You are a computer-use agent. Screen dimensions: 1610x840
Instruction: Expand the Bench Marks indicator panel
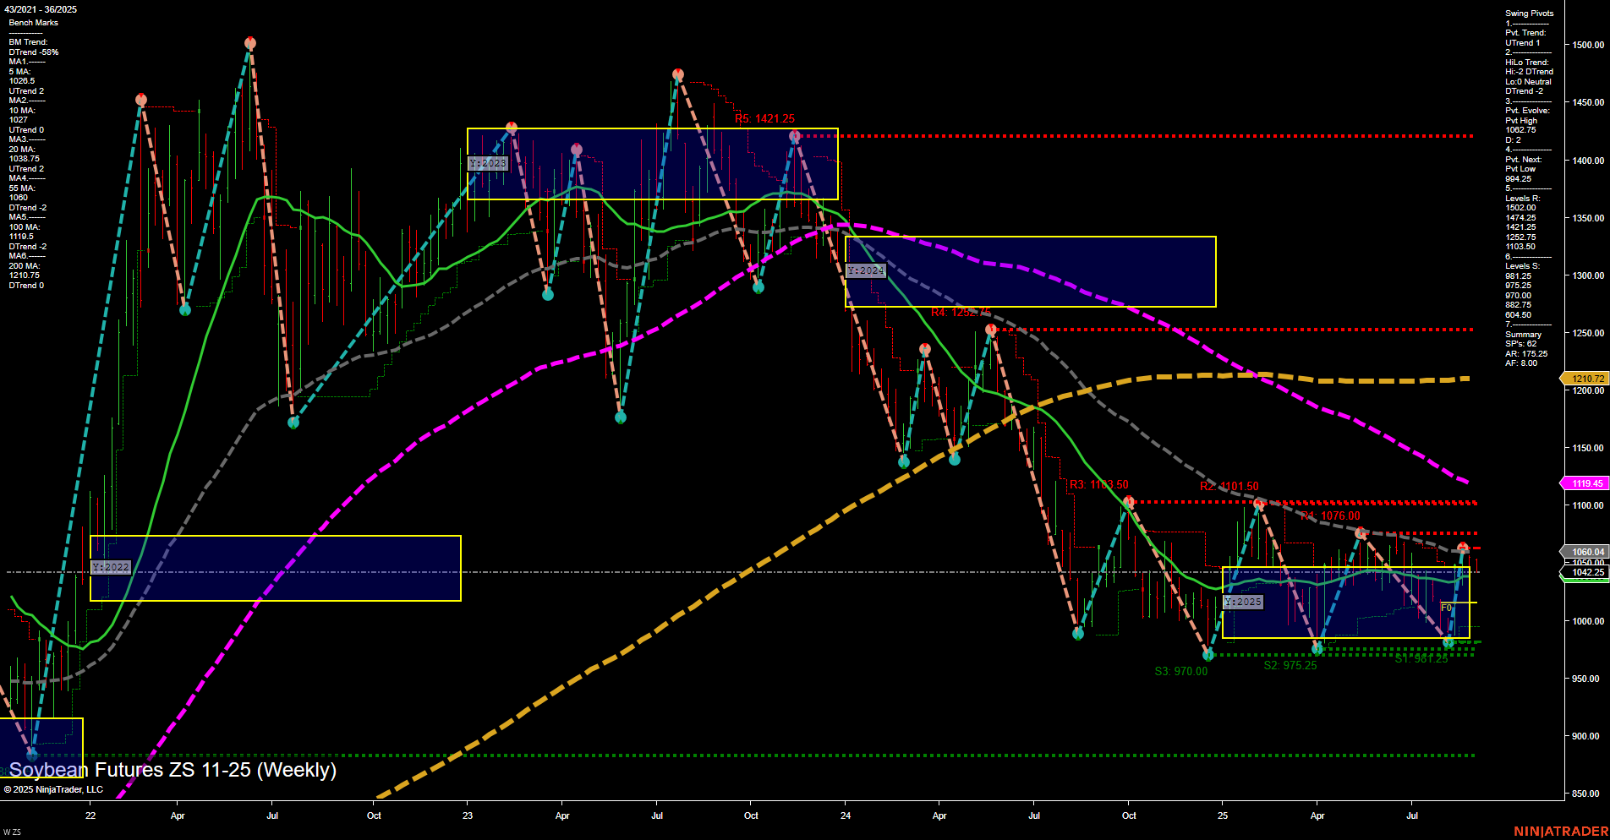pyautogui.click(x=32, y=22)
